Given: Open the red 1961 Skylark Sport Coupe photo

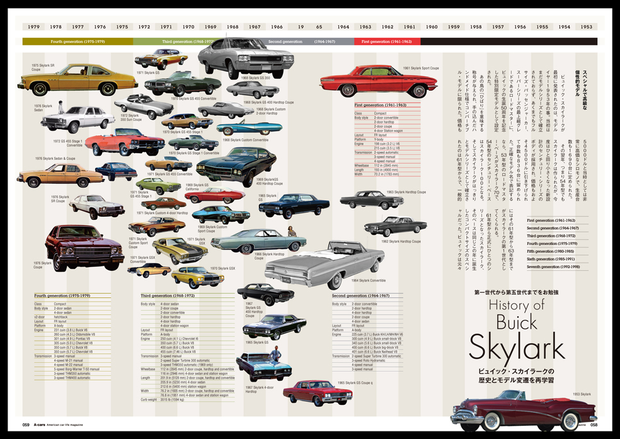Looking at the screenshot, I should pyautogui.click(x=379, y=81).
